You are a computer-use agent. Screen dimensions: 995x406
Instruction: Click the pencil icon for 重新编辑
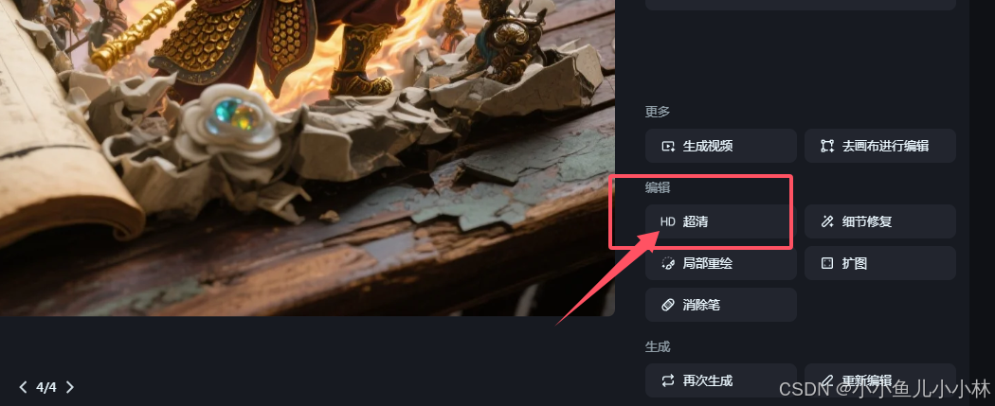pyautogui.click(x=827, y=380)
